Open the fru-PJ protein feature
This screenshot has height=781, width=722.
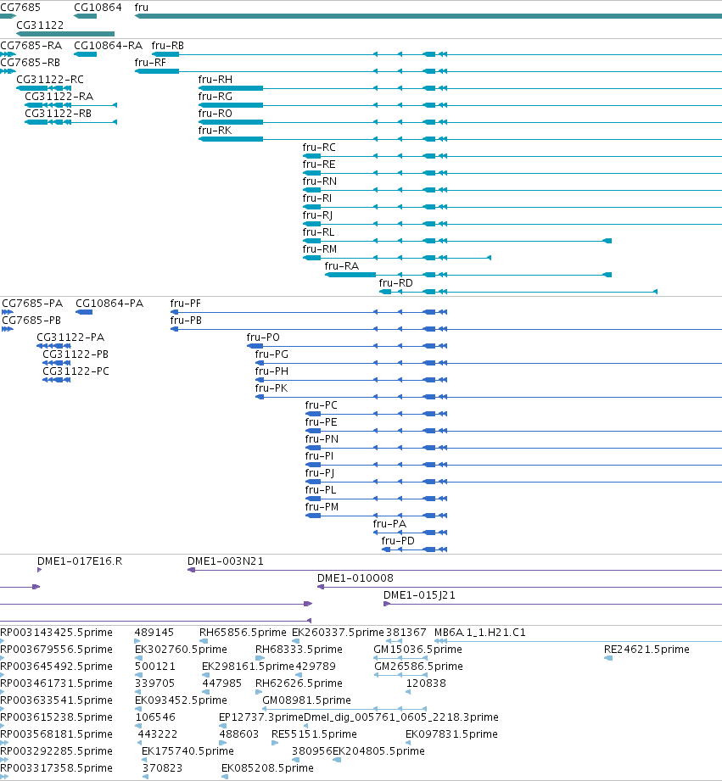click(319, 472)
